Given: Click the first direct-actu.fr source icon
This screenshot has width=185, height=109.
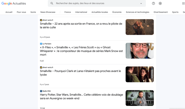Looking at the screenshot, I should 41,20.
